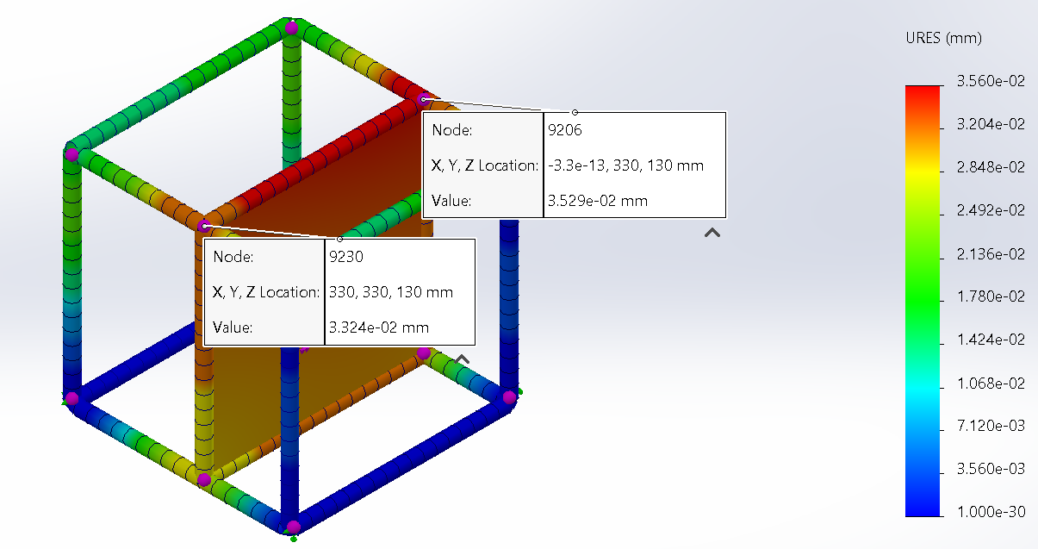
Task: Click the leader handle above the 9230 callout
Action: pos(339,239)
